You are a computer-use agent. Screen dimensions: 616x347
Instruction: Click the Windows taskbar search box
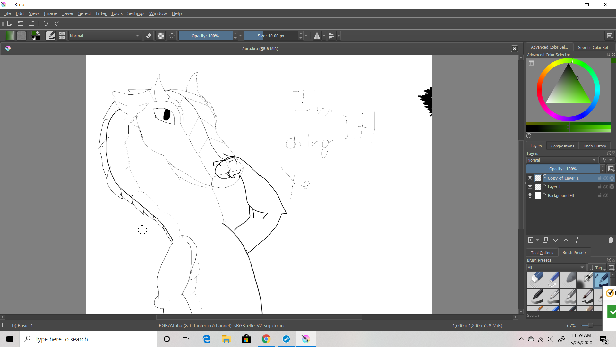click(x=88, y=339)
